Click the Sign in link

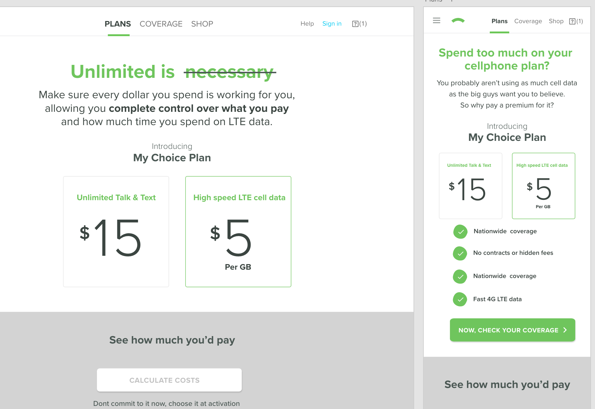[x=332, y=24]
